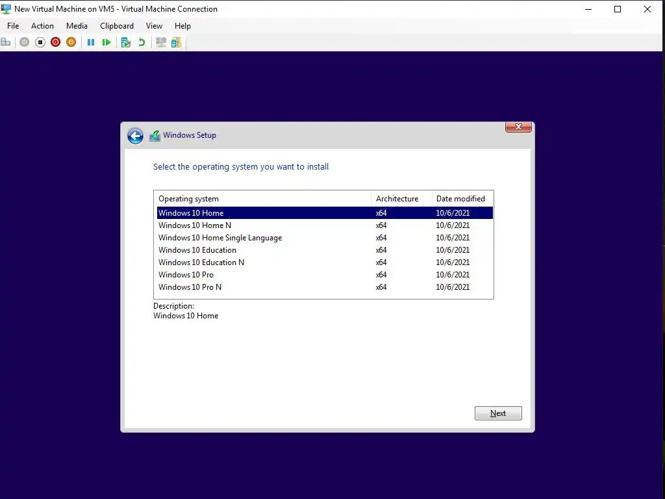Select Windows 10 Home N
The height and width of the screenshot is (499, 665).
[x=325, y=225]
